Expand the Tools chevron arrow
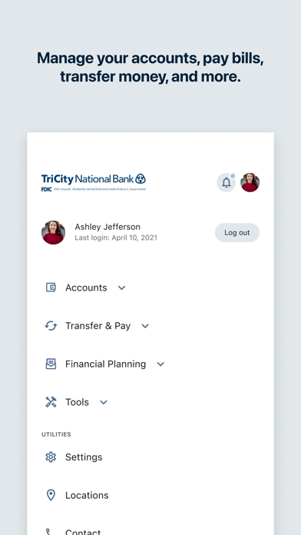 click(104, 402)
